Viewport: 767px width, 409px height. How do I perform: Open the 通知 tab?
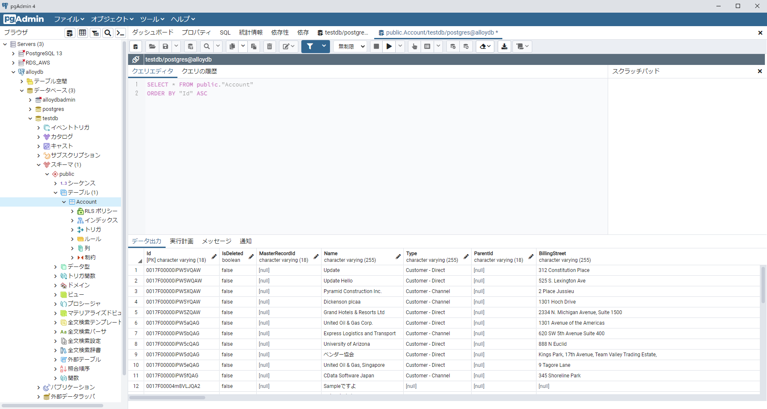[x=246, y=241]
